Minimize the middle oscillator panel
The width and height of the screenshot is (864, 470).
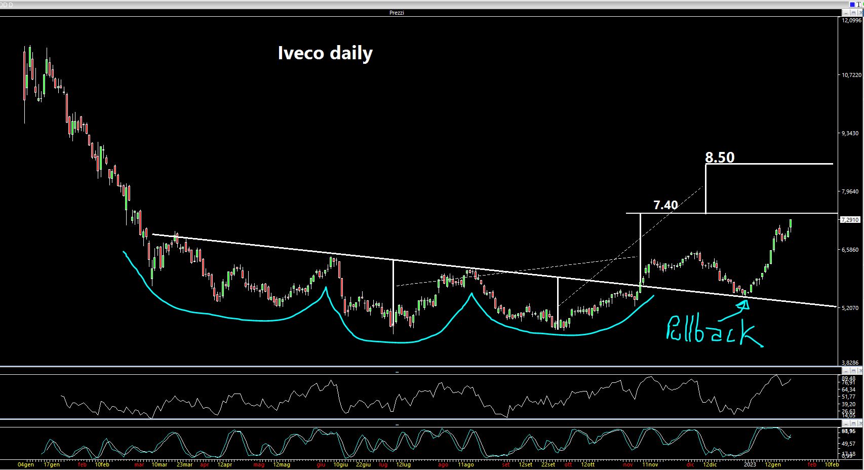pyautogui.click(x=846, y=371)
